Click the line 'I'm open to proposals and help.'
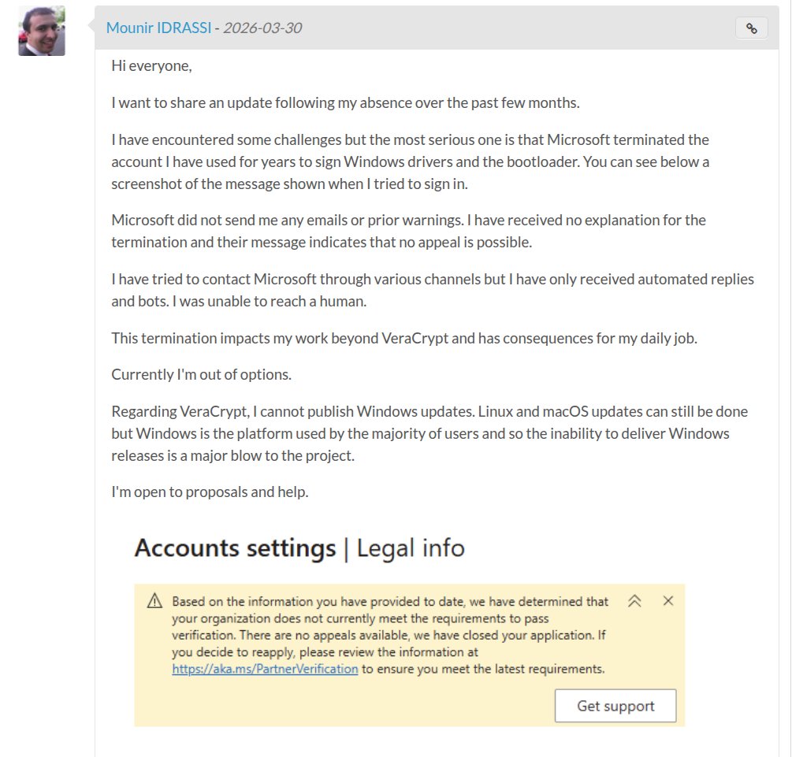Image resolution: width=792 pixels, height=757 pixels. tap(210, 492)
